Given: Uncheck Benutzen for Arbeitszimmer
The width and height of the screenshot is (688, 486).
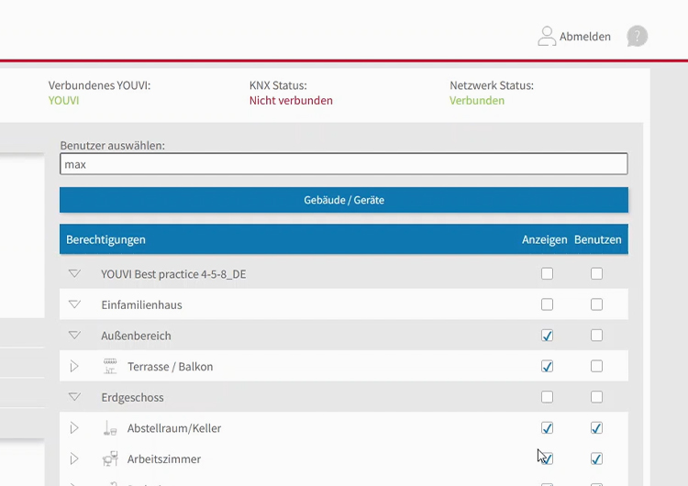Looking at the screenshot, I should tap(597, 458).
